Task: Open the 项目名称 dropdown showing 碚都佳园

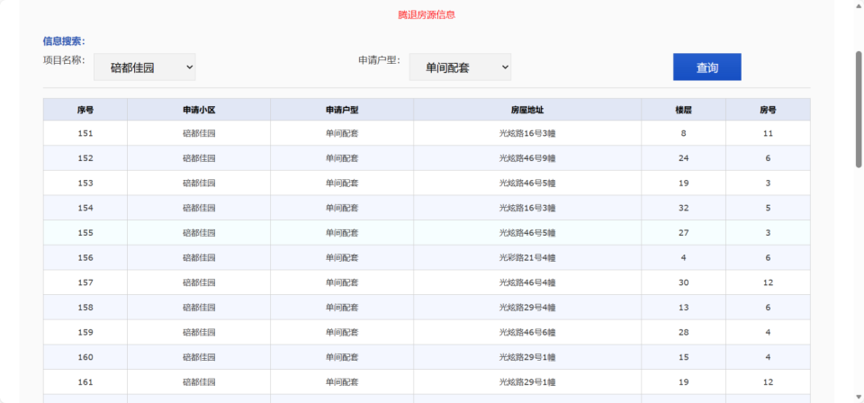Action: pos(144,67)
